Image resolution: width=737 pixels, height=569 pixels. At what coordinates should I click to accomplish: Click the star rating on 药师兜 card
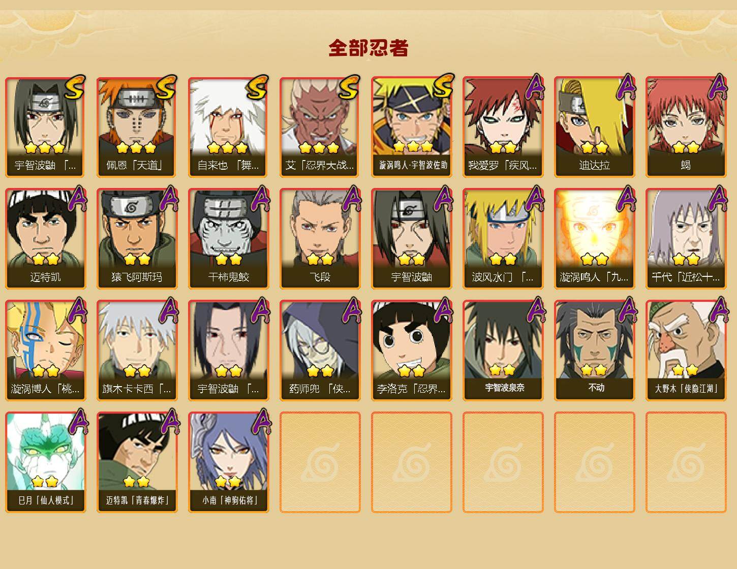(320, 371)
